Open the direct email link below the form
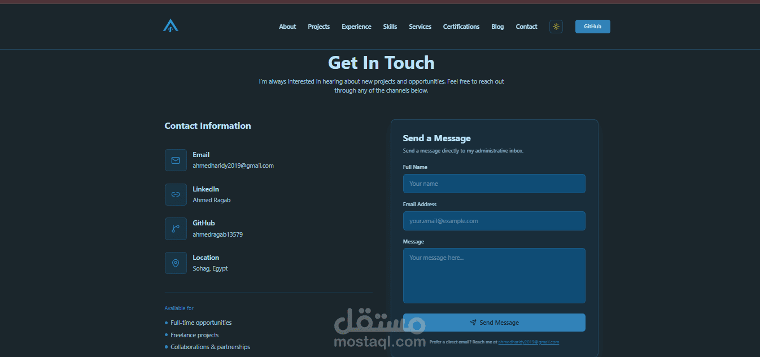Screen dimensions: 760x357 (x=528, y=342)
